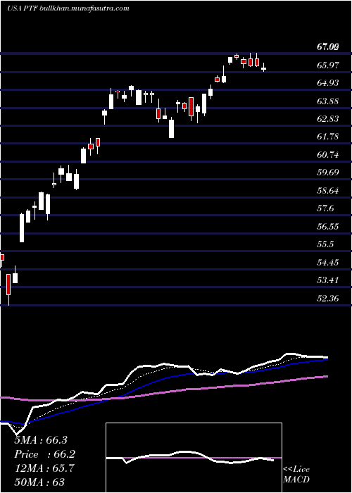Click the 52.36 bottom price label
Viewport: 352px width, 493px height.
(328, 298)
